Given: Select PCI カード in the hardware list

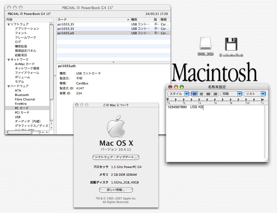Looking at the screenshot, I should [22, 113].
